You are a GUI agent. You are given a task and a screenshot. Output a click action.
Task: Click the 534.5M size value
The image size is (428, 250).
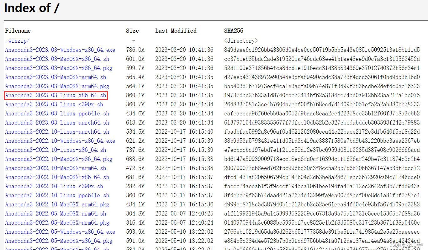pos(135,132)
